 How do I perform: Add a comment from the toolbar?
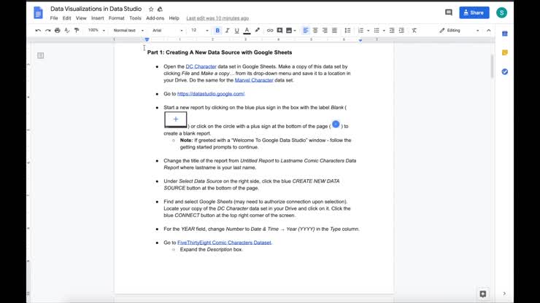pyautogui.click(x=279, y=31)
